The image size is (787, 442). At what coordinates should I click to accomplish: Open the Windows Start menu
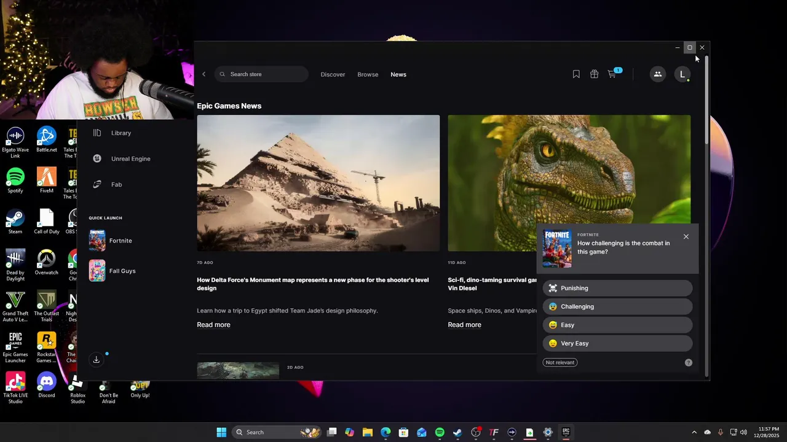click(x=221, y=432)
